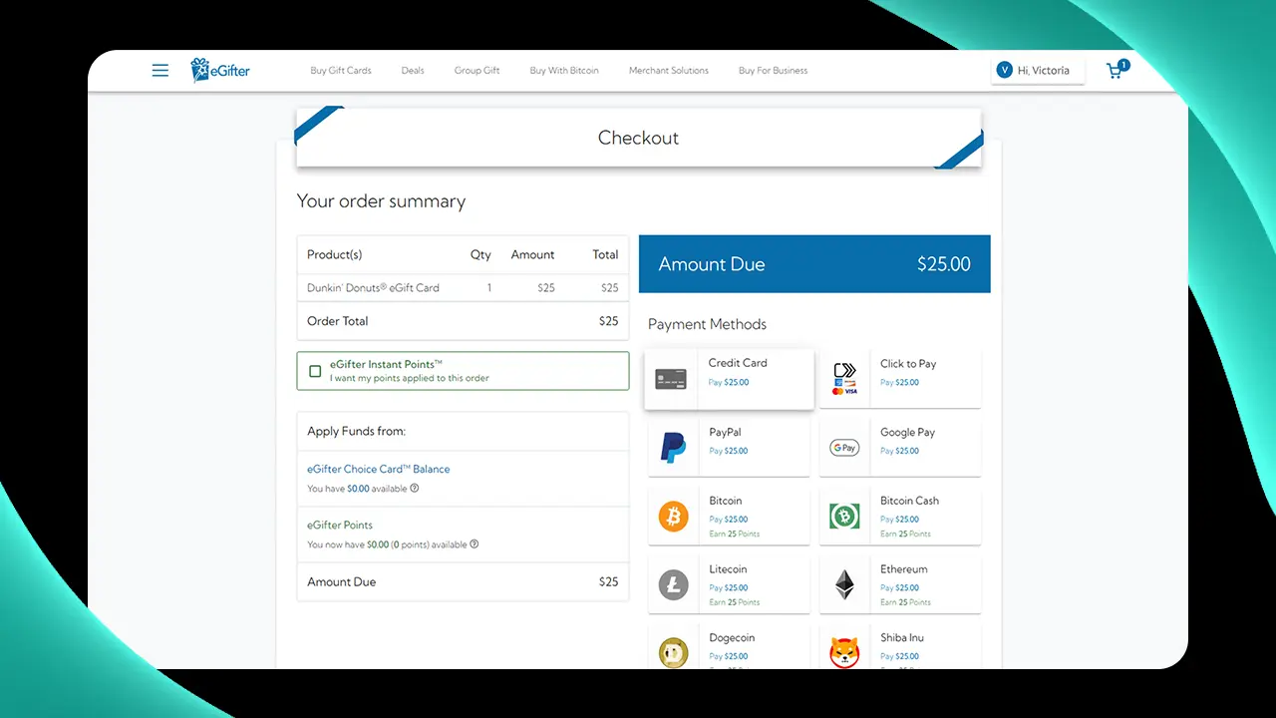Image resolution: width=1276 pixels, height=718 pixels.
Task: Click the credit card icon
Action: (x=671, y=379)
